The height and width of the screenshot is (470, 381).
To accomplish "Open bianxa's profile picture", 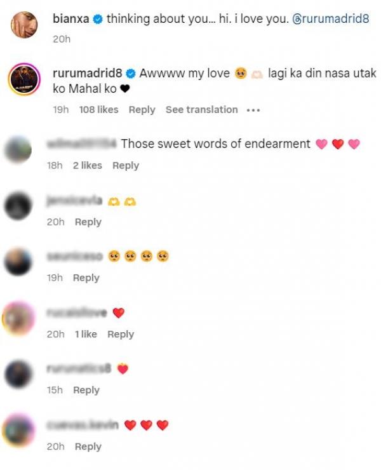I will [24, 25].
